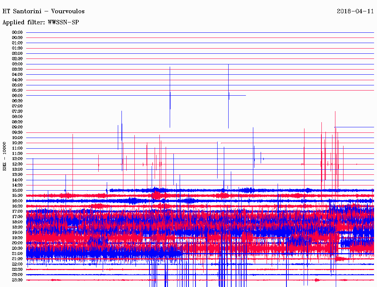Choose the 20:00 time row label
Image resolution: width=377 pixels, height=287 pixels.
(x=17, y=243)
